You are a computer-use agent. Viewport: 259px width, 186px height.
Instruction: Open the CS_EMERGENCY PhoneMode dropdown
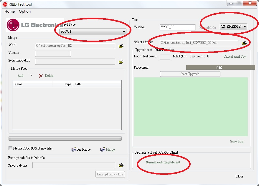coord(233,26)
